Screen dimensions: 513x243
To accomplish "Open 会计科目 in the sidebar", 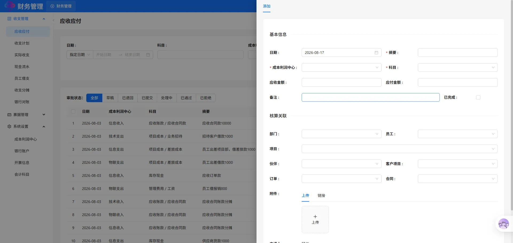I will [28, 174].
